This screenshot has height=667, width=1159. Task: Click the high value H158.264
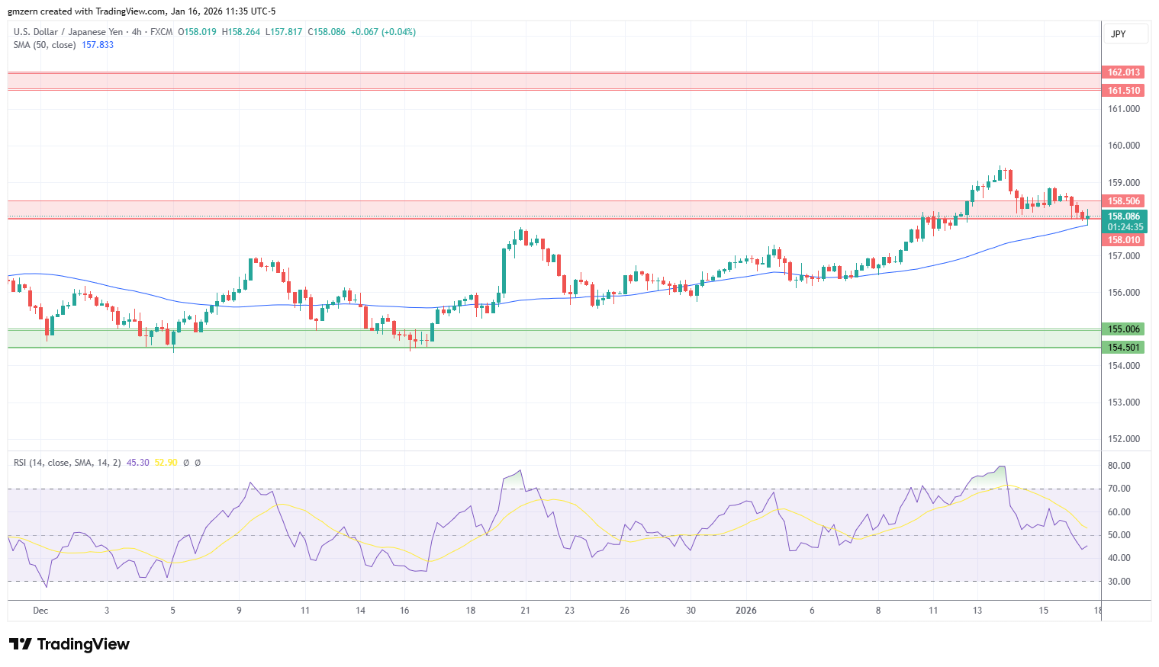tap(240, 32)
